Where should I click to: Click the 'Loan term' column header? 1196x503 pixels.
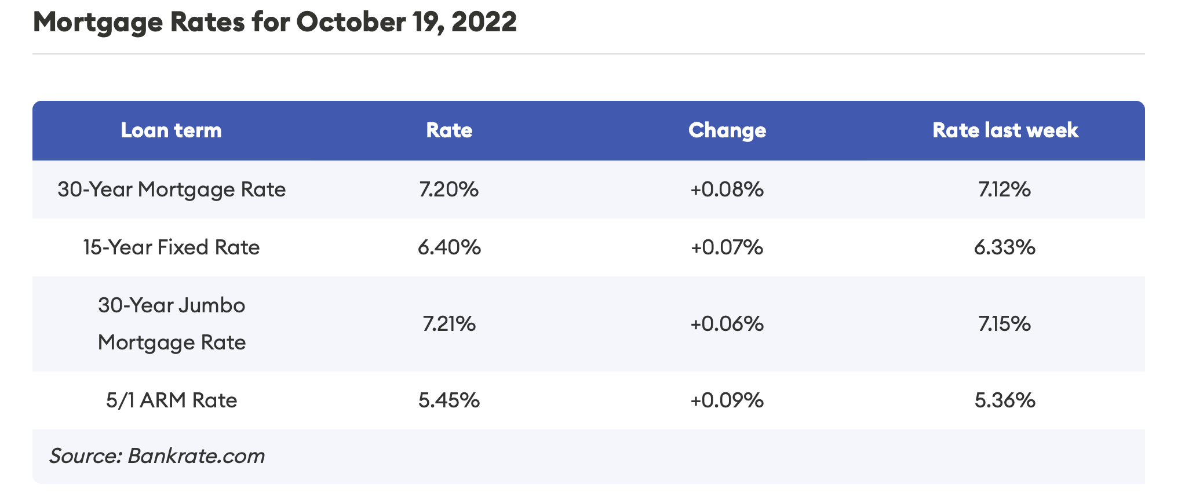click(x=171, y=130)
